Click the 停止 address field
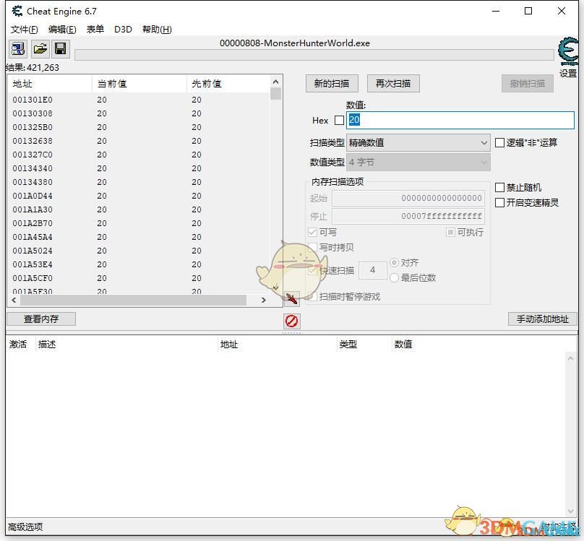 [408, 216]
